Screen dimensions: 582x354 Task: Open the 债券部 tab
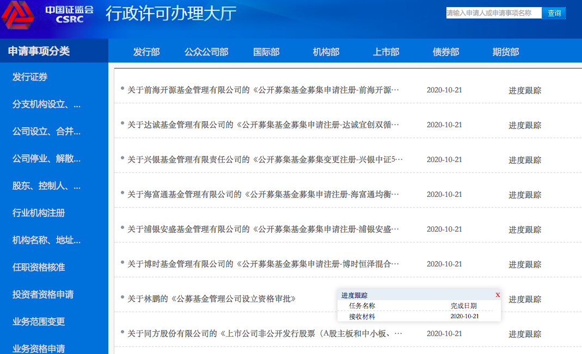[446, 52]
